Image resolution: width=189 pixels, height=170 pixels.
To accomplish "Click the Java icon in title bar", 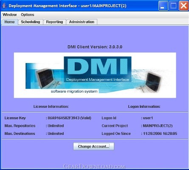I will pos(4,6).
